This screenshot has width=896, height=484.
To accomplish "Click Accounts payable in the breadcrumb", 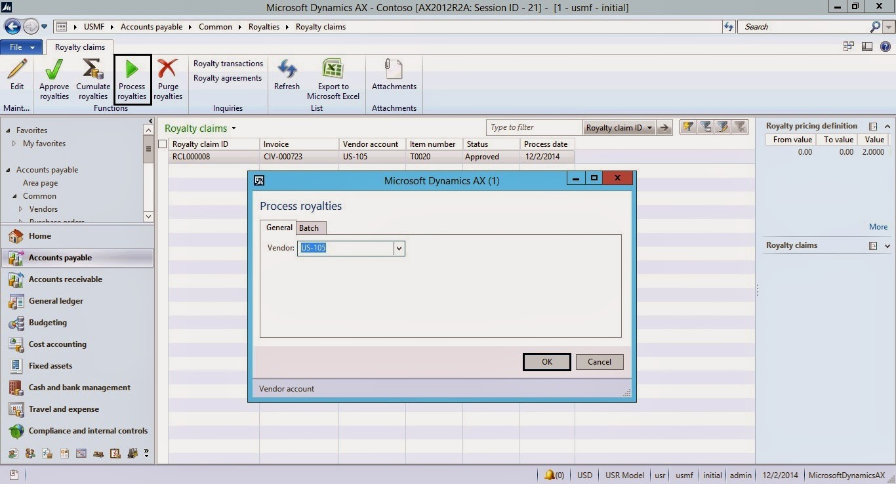I will (x=152, y=27).
